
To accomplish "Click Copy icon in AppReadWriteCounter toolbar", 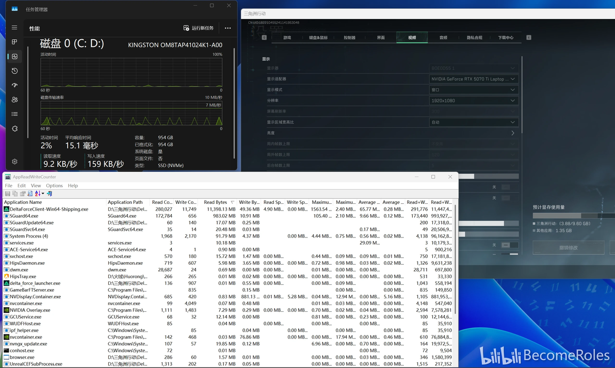I will coord(15,194).
